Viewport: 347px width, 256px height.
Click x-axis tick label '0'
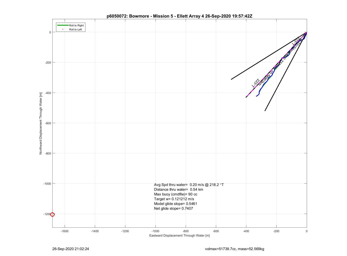307,231
